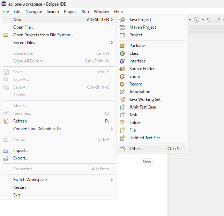Select Refresh menu entry

(x=59, y=121)
